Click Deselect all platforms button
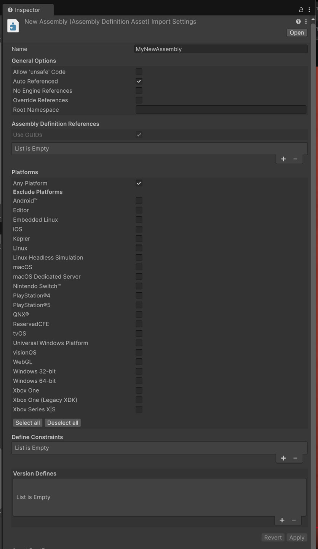 (x=63, y=423)
